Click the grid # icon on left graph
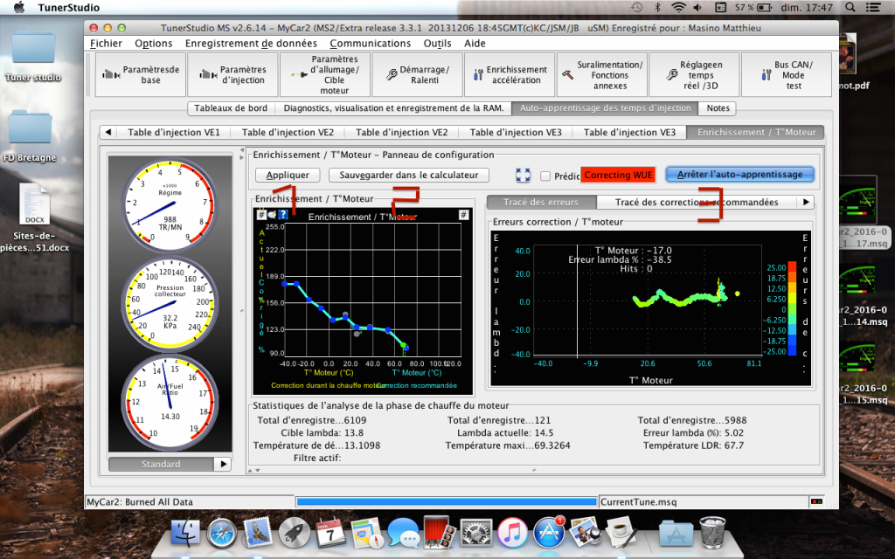Image resolution: width=895 pixels, height=559 pixels. (x=261, y=215)
